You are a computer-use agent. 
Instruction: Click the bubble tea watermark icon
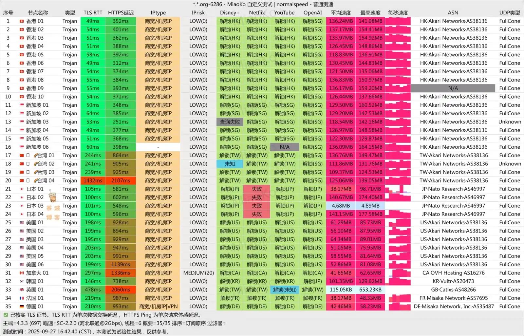coord(52,196)
